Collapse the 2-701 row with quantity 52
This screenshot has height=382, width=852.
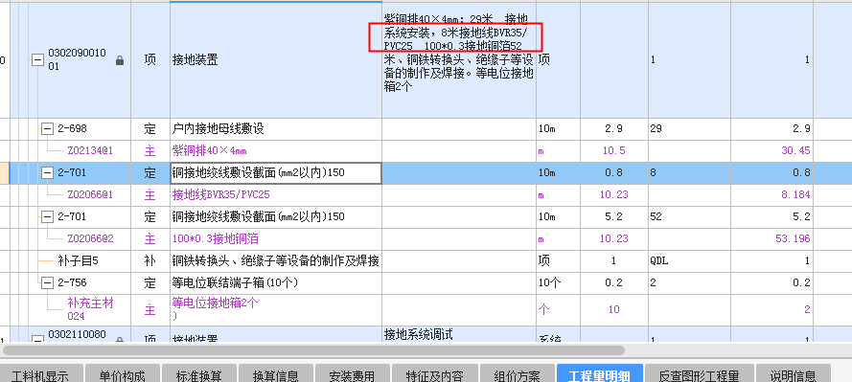[47, 217]
